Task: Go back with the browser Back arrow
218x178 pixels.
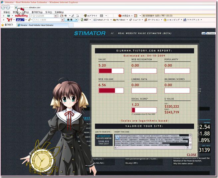Action: (3, 7)
